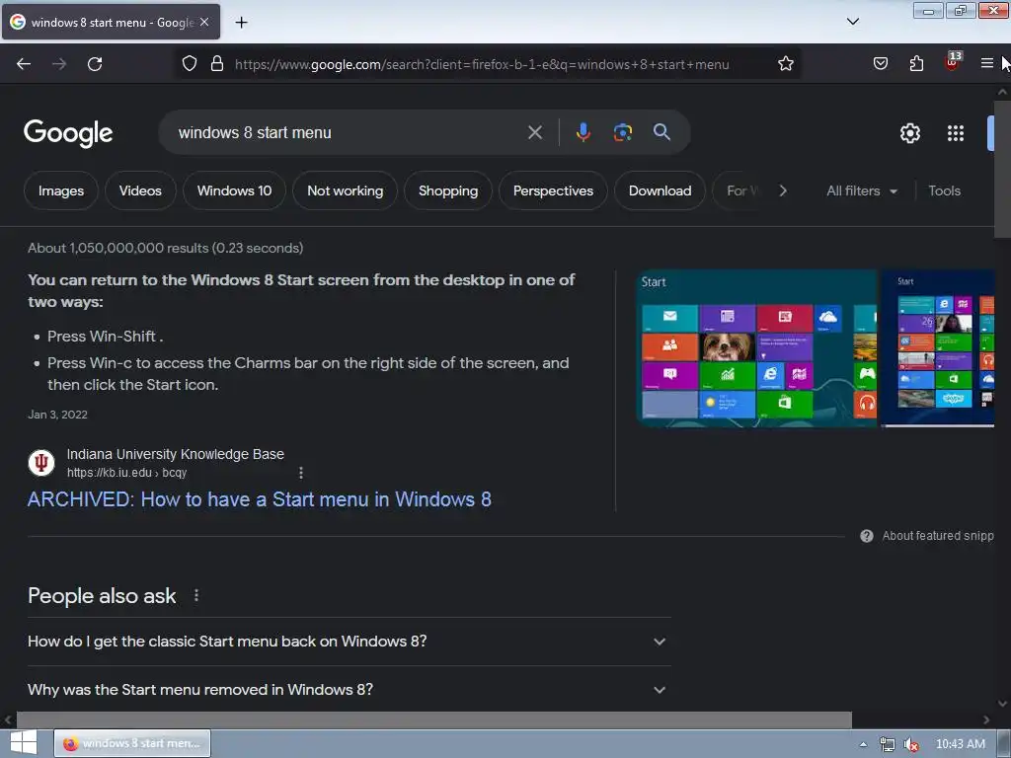Screen dimensions: 1011x758
Task: Select the Perspectives filter chip
Action: tap(553, 190)
